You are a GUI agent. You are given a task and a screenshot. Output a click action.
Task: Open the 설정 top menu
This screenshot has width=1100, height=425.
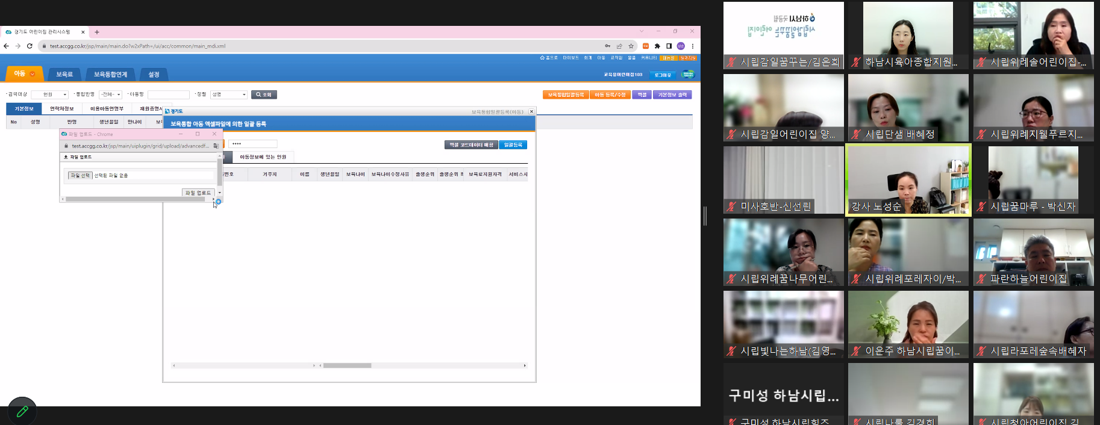click(154, 74)
